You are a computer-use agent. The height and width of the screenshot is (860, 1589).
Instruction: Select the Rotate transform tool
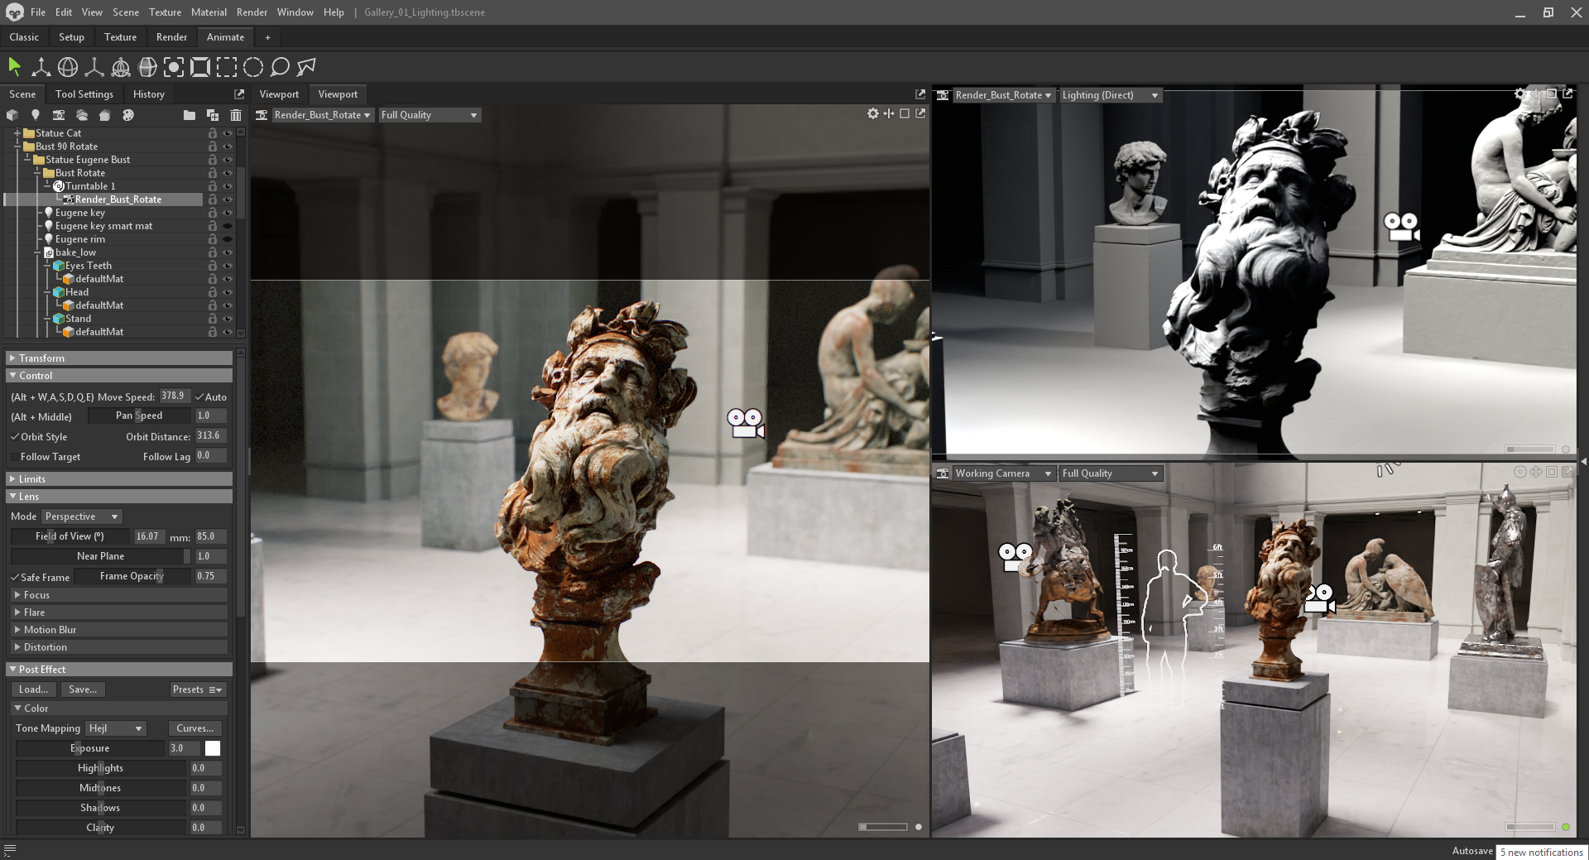click(x=69, y=67)
